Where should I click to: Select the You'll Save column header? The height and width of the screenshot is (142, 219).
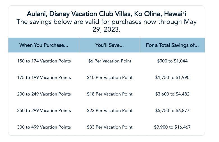[x=110, y=45]
